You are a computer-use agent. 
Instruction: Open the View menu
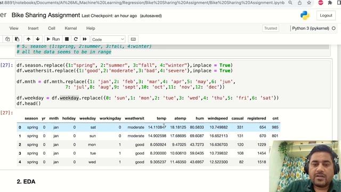(x=14, y=28)
